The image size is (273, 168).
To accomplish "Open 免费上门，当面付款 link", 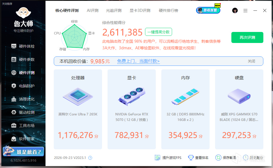I will click(138, 61).
